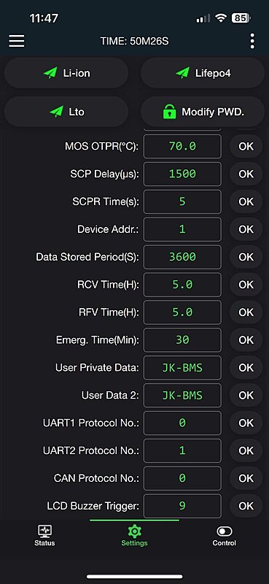Open Modify PWD. dialog
The image size is (269, 584).
click(203, 112)
